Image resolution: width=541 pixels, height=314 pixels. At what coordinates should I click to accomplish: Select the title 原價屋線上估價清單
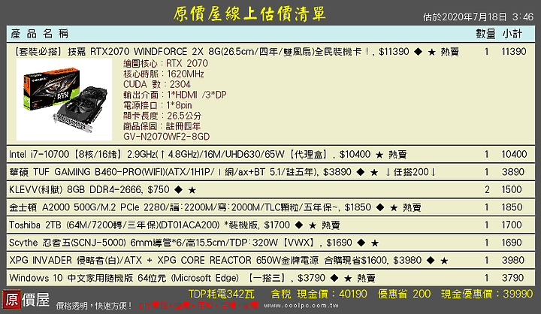click(249, 14)
